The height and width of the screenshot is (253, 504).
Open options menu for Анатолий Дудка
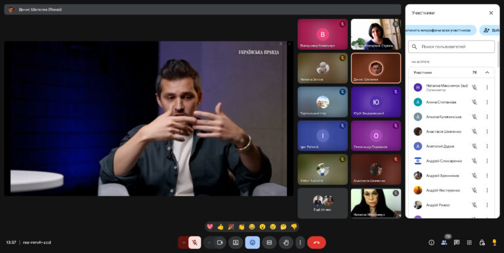pos(487,146)
